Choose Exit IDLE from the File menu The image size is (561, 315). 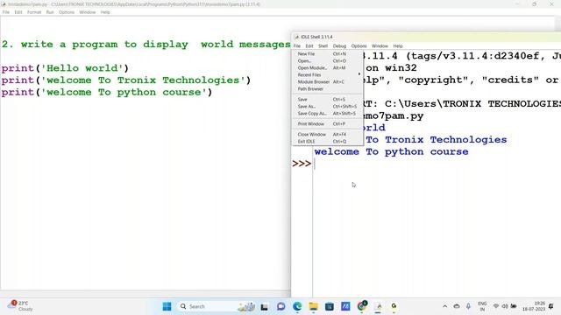(x=328, y=141)
